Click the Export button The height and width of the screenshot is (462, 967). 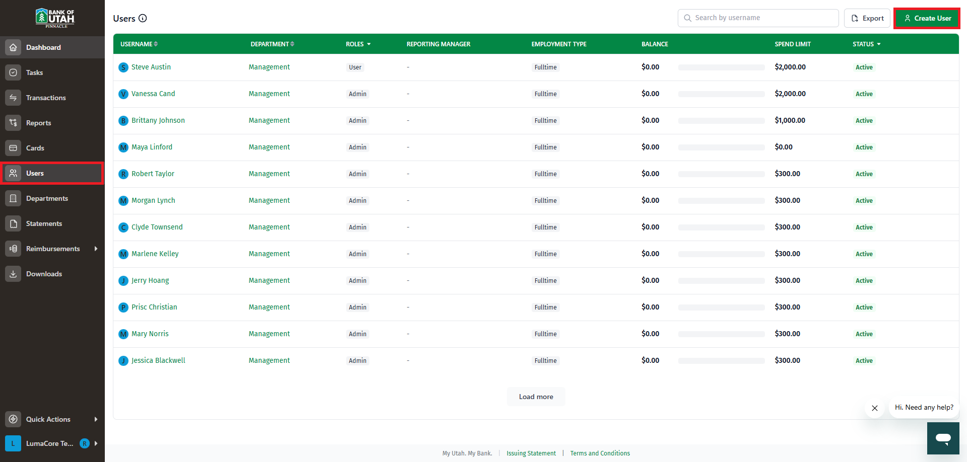click(x=867, y=18)
